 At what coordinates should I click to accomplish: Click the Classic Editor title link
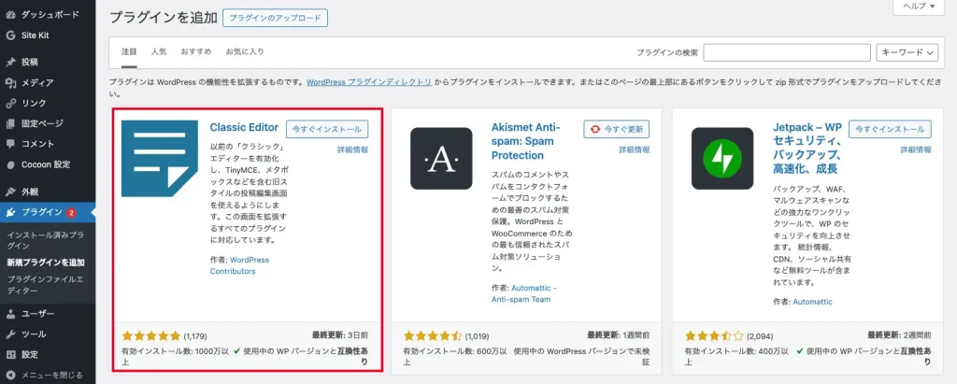[x=244, y=128]
